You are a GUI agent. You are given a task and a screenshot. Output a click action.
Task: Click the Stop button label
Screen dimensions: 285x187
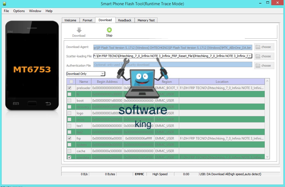coord(109,35)
